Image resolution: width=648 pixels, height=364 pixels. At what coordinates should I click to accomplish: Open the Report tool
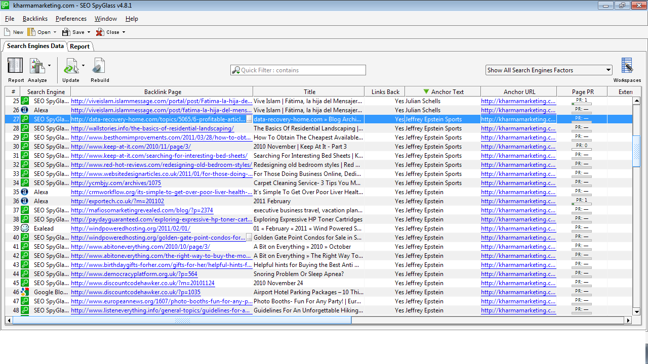pos(16,66)
